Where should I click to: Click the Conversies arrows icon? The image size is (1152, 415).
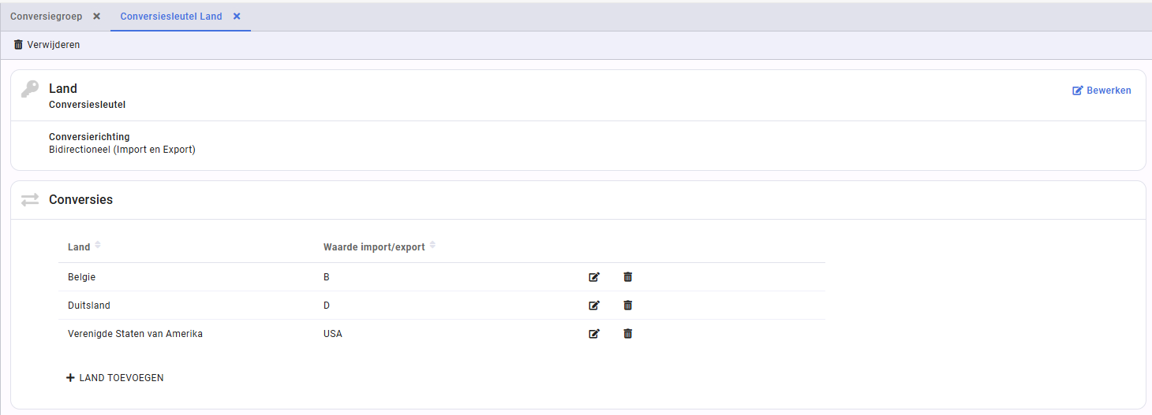point(30,200)
